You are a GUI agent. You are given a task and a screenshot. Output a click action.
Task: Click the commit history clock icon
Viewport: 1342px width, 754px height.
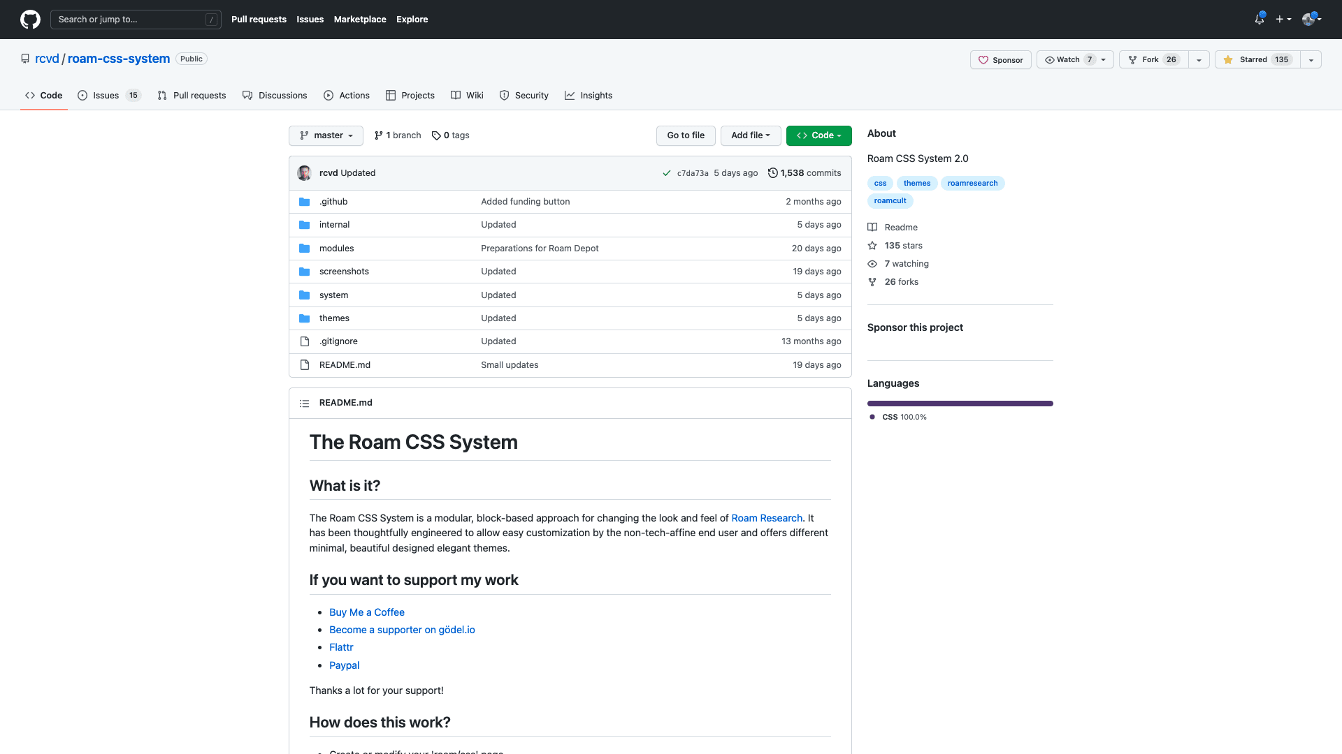tap(772, 173)
